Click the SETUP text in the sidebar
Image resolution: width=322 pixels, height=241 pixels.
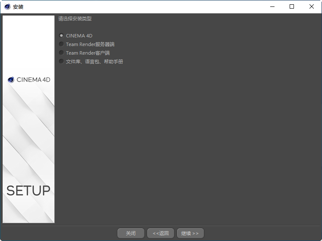tap(28, 191)
